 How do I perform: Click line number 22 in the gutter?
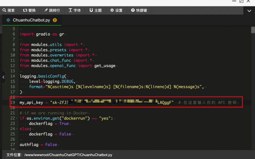click(13, 118)
